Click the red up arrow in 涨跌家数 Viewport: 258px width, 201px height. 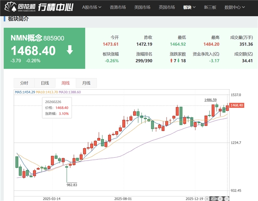point(171,61)
